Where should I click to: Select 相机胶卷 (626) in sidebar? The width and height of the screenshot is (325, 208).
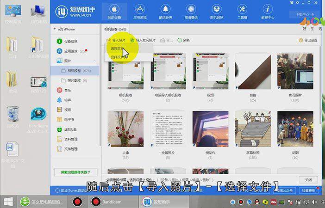pos(75,71)
